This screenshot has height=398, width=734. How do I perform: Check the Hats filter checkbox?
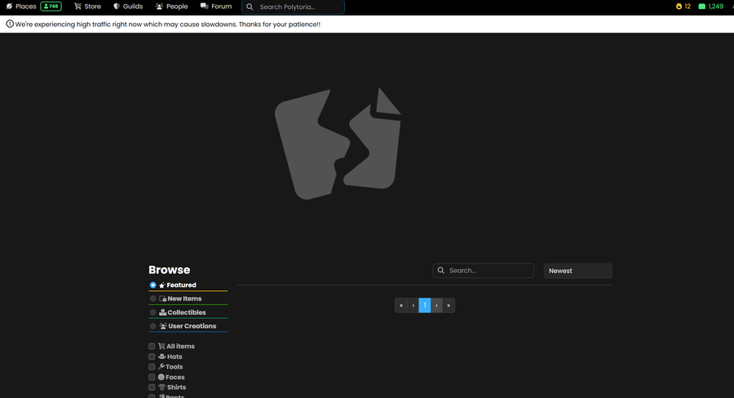[152, 356]
